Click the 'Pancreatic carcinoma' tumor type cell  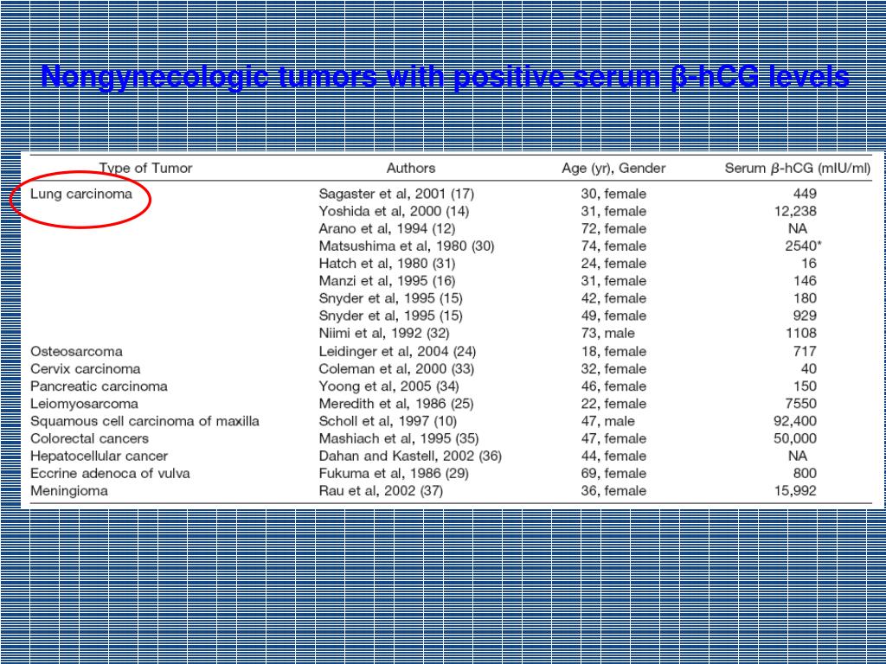pos(99,386)
